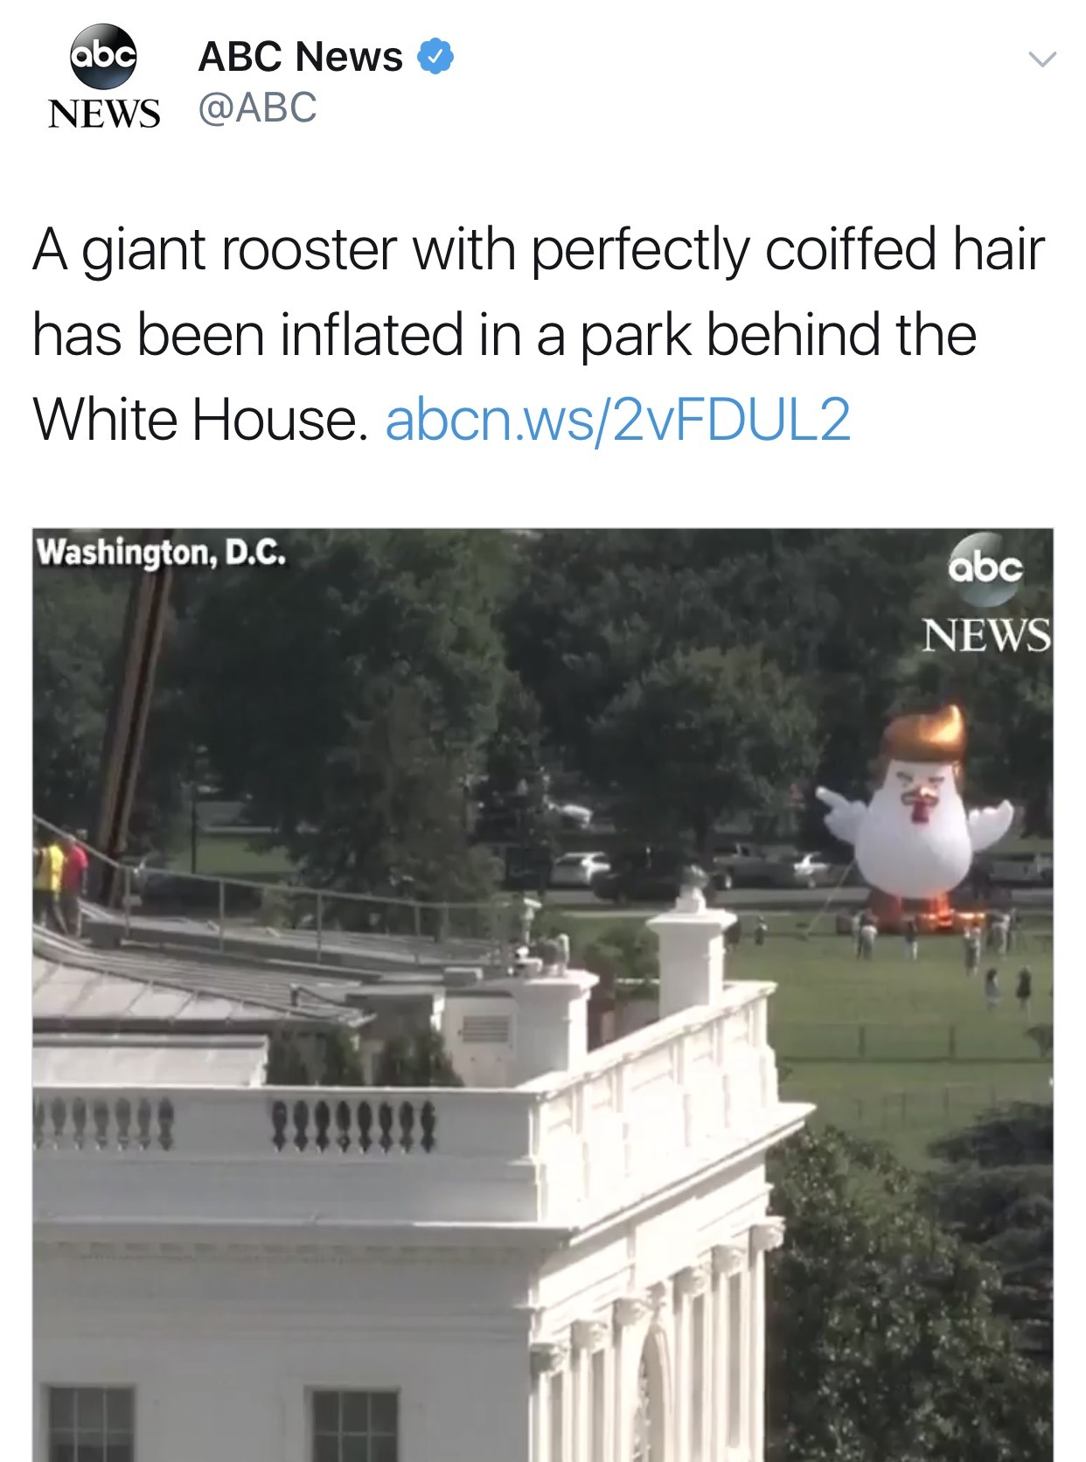
Task: Open the @ABC handle
Action: (x=258, y=108)
